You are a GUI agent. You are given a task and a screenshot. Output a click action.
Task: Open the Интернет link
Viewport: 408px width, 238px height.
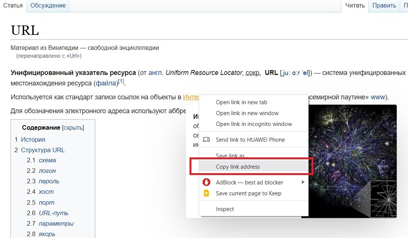[191, 97]
